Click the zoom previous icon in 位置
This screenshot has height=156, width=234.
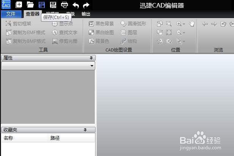click(x=169, y=41)
